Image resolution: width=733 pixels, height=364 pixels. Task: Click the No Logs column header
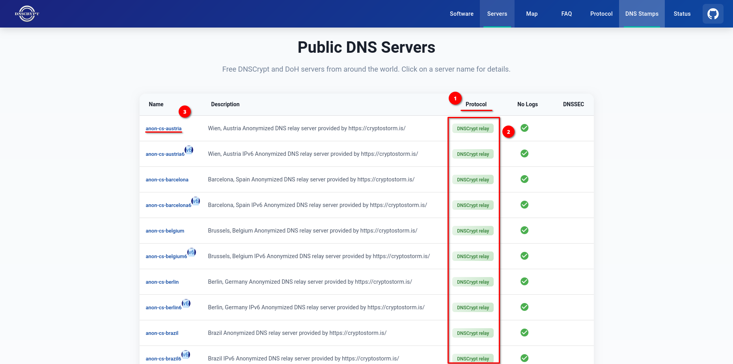(x=528, y=104)
